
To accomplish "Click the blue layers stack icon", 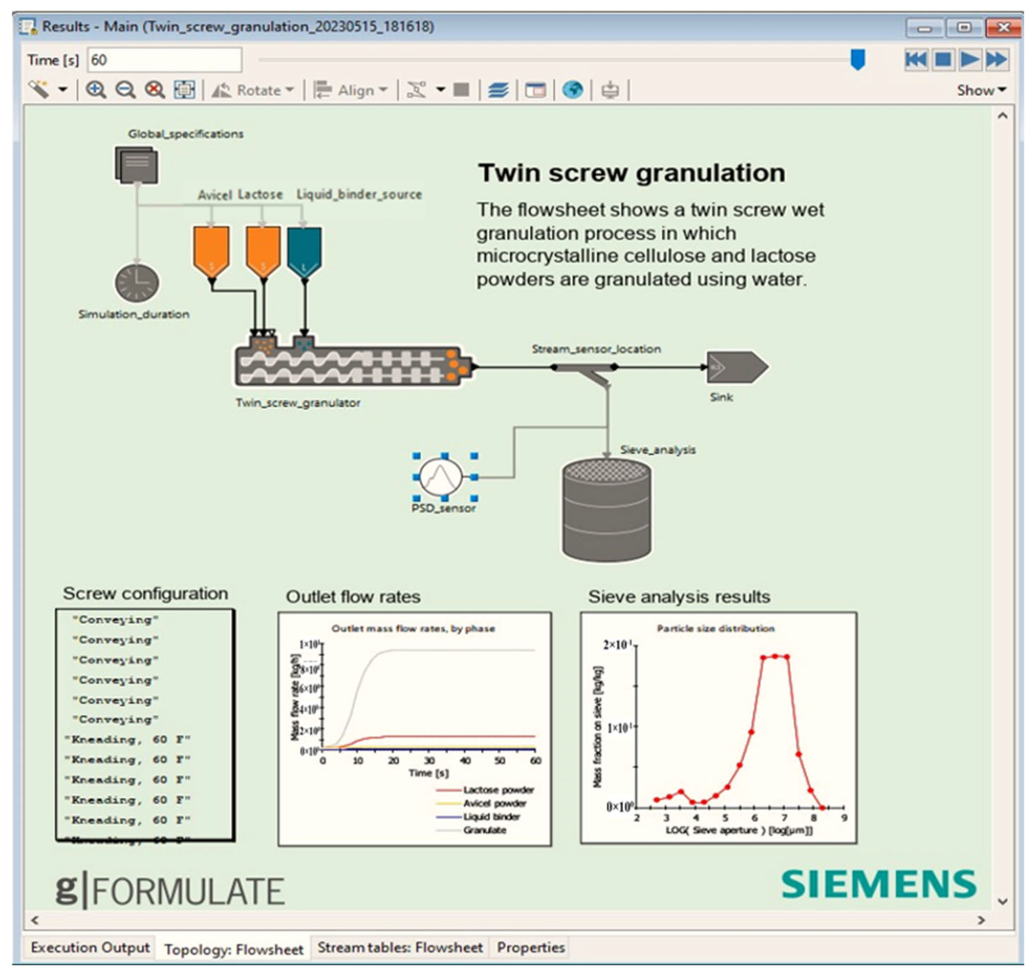I will [498, 90].
